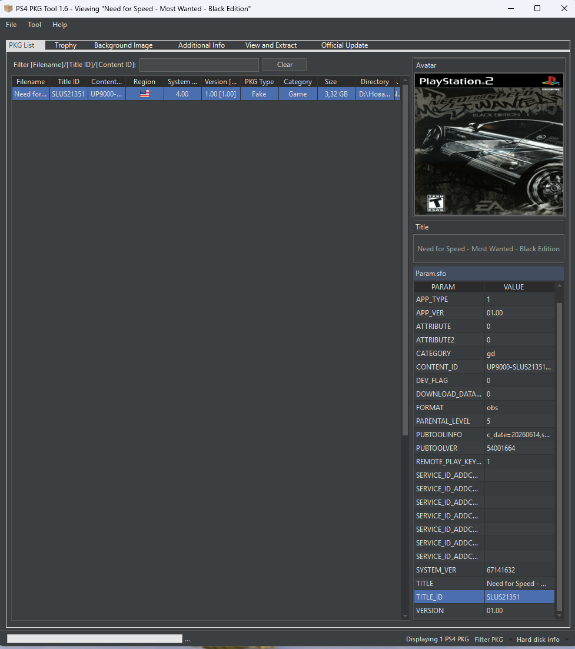Click the progress bar in status bar
Viewport: 575px width, 649px height.
point(94,638)
